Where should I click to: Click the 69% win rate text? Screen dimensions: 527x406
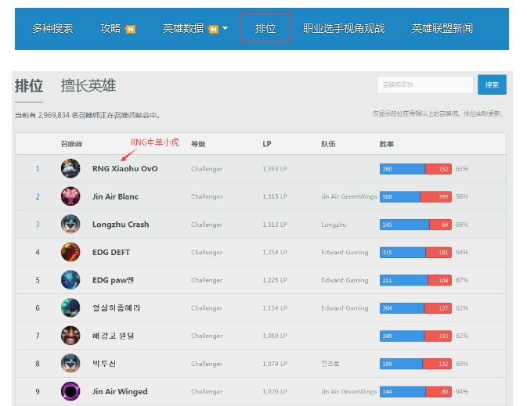coord(462,225)
